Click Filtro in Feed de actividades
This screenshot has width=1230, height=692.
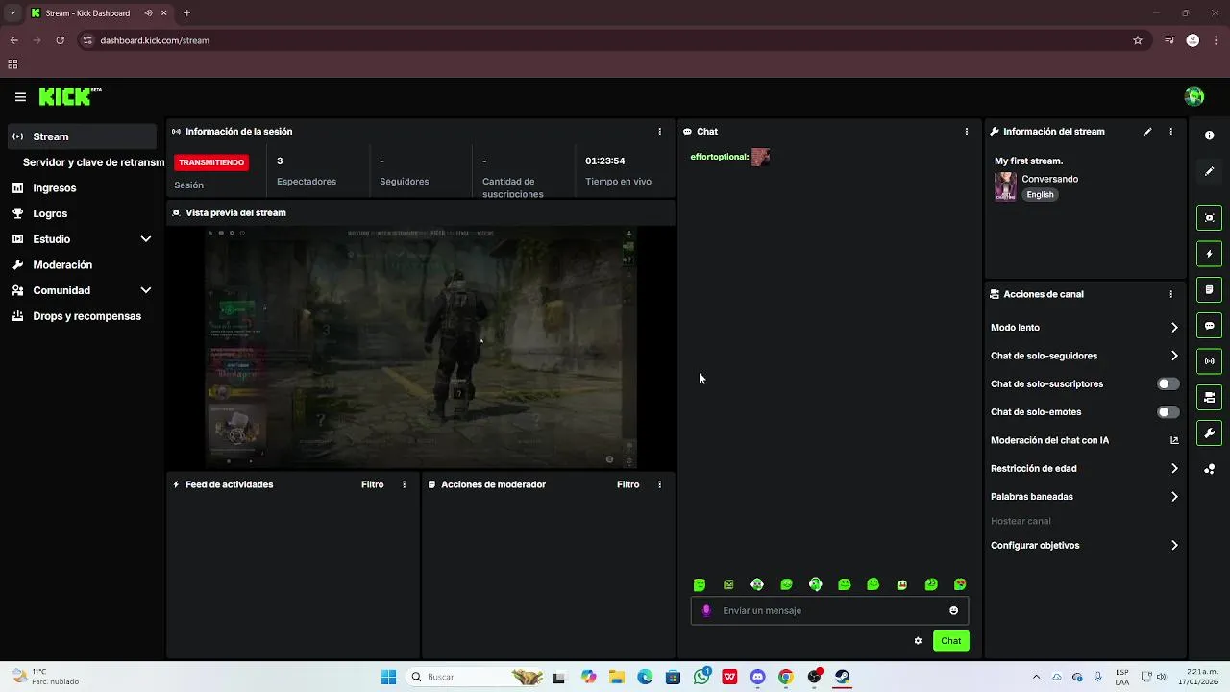point(372,484)
